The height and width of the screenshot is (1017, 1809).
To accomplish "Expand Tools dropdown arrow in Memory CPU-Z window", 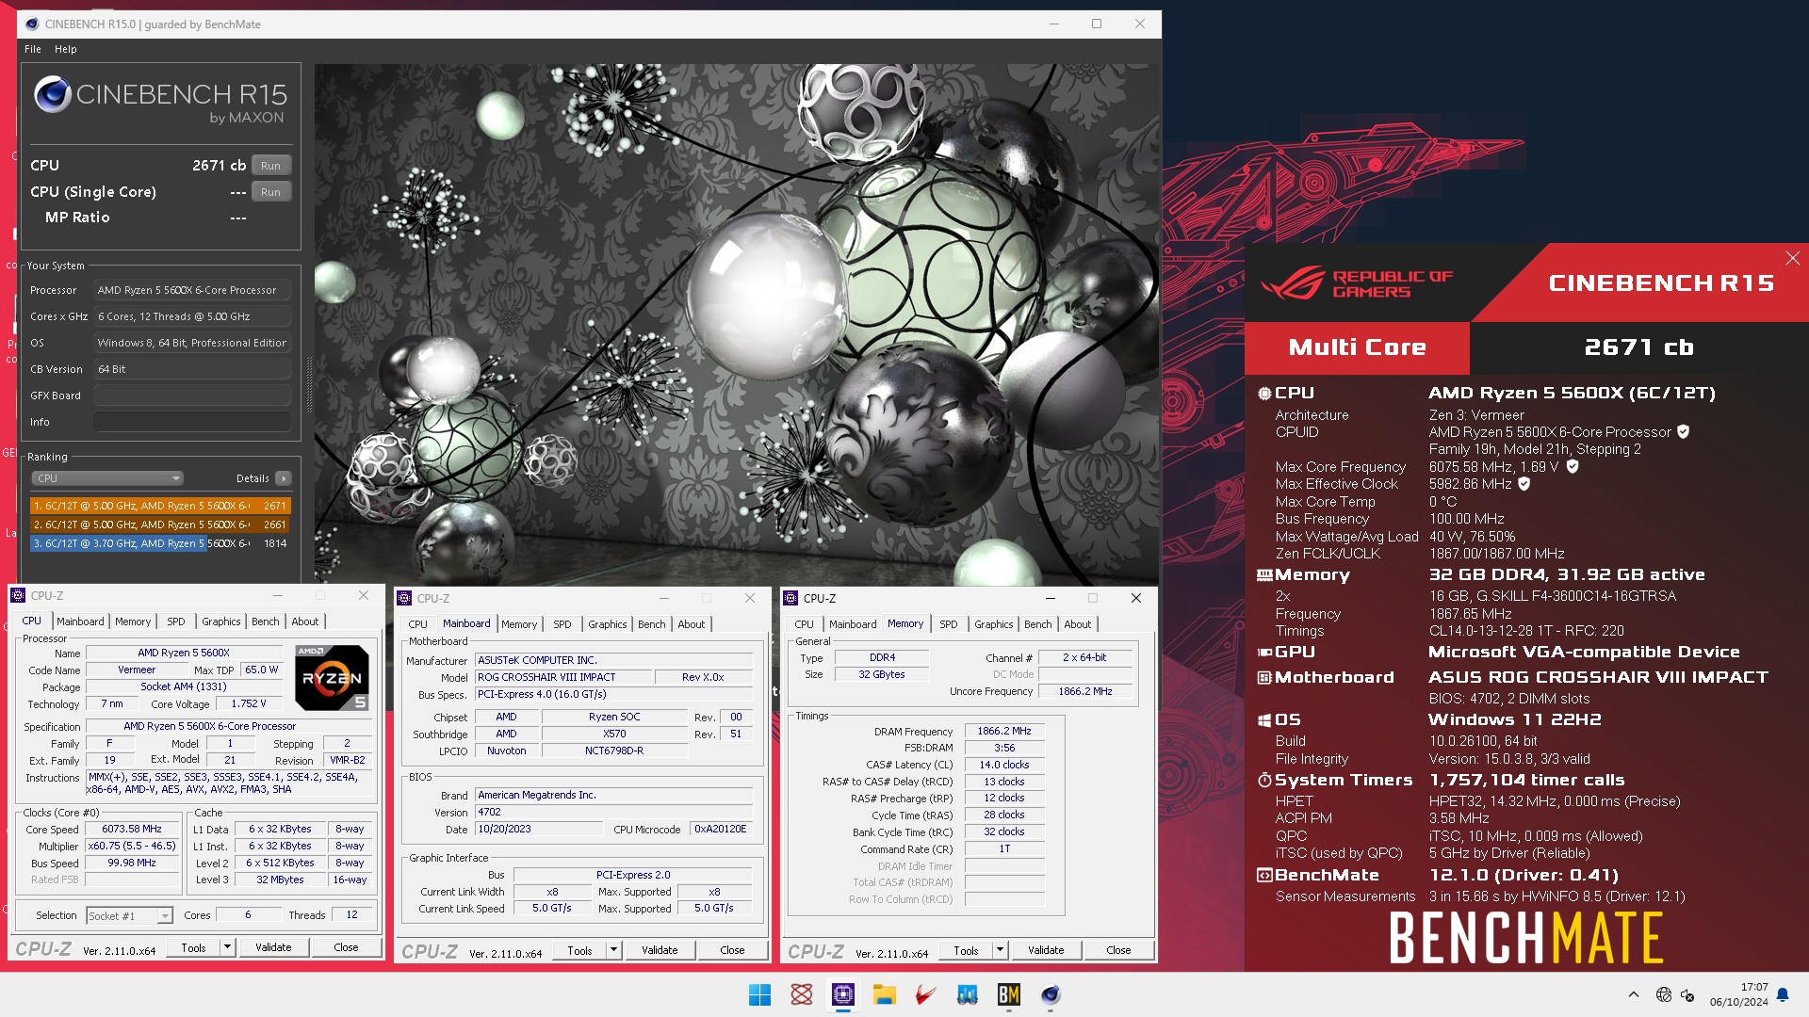I will click(1000, 951).
